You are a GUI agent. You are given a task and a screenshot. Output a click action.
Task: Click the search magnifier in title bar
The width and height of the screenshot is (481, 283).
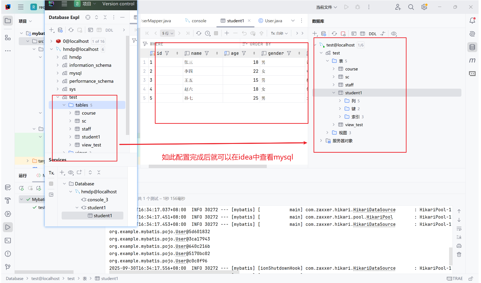click(411, 7)
